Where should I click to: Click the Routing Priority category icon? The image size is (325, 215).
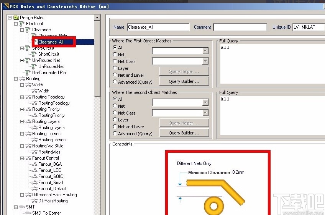tap(28, 109)
